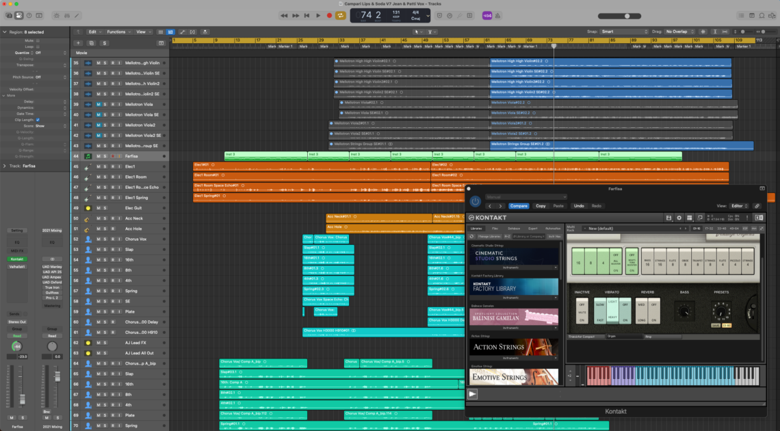Viewport: 780px width, 431px height.
Task: Open Kontakt options via the gear icon
Action: click(679, 218)
